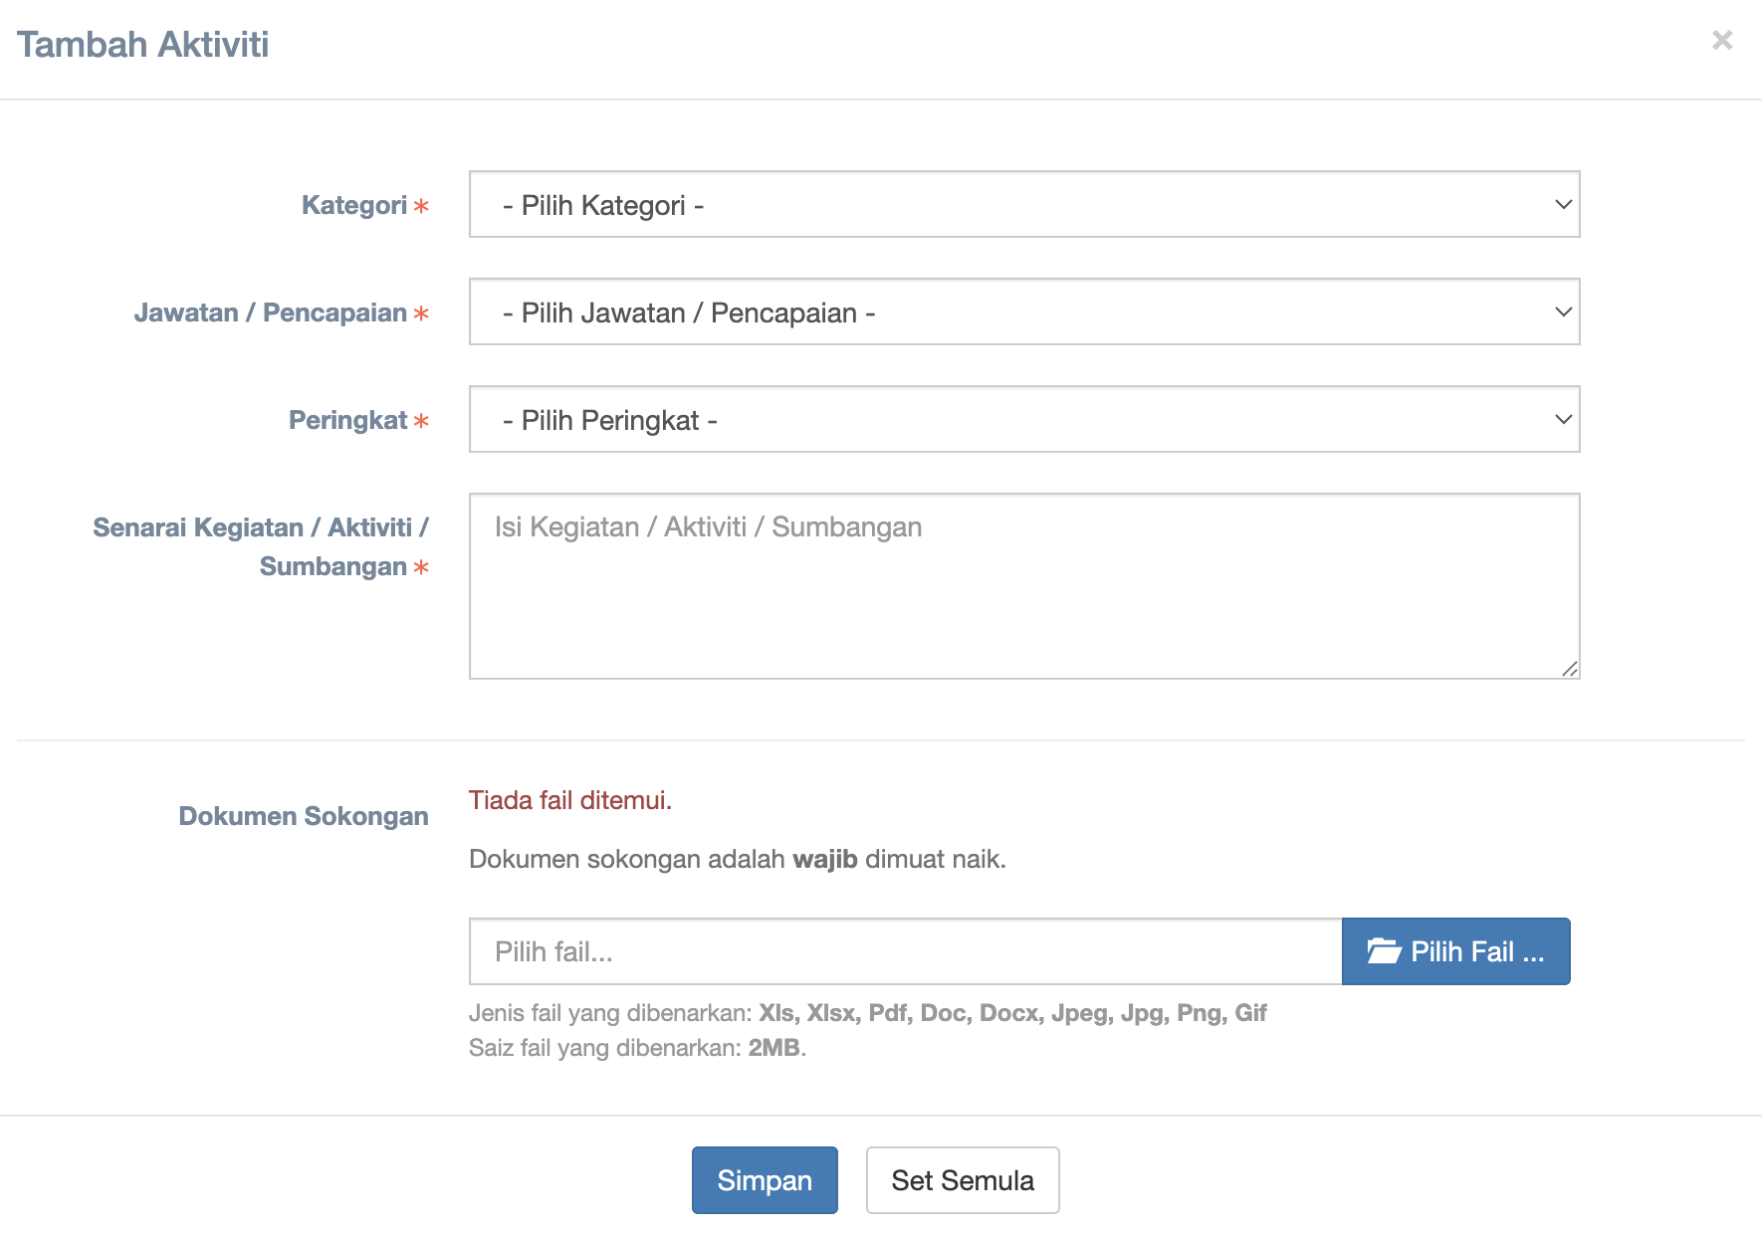Image resolution: width=1762 pixels, height=1236 pixels.
Task: Click the Set Semula button
Action: tap(962, 1180)
